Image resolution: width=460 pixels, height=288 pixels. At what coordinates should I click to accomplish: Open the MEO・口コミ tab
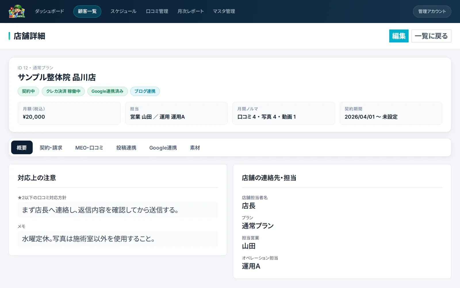89,148
